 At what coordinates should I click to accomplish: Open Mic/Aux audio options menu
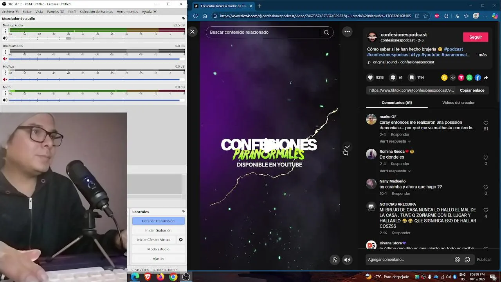point(5,72)
